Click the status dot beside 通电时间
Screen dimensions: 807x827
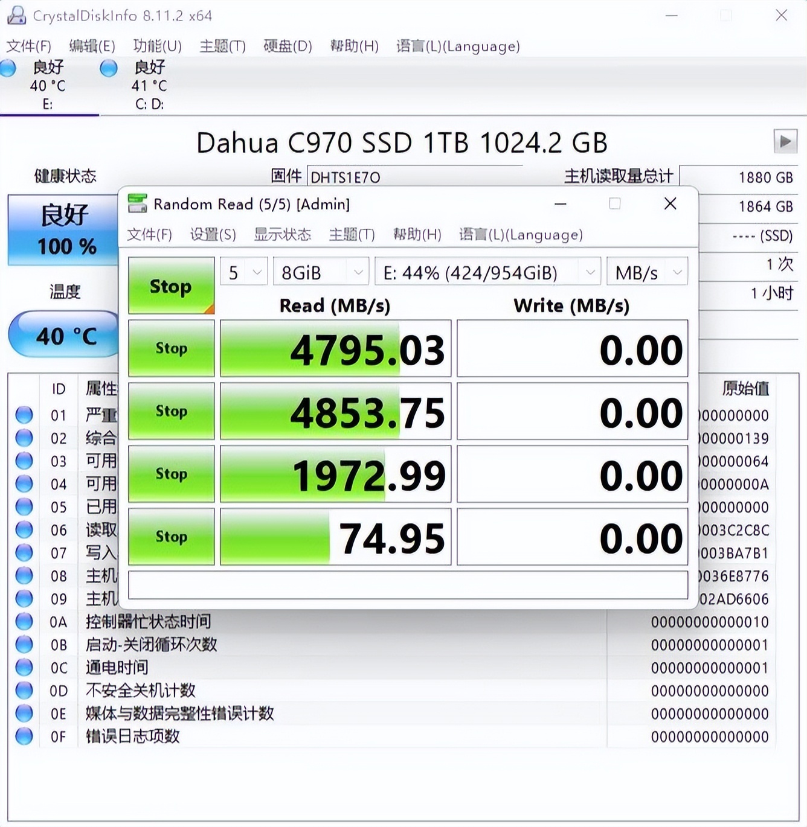pos(25,668)
